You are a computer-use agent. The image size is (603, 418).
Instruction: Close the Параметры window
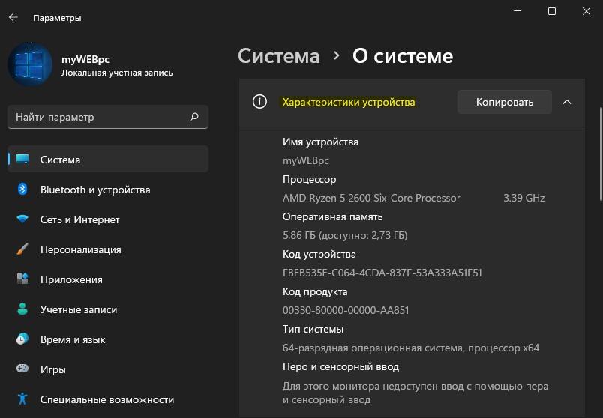click(586, 11)
